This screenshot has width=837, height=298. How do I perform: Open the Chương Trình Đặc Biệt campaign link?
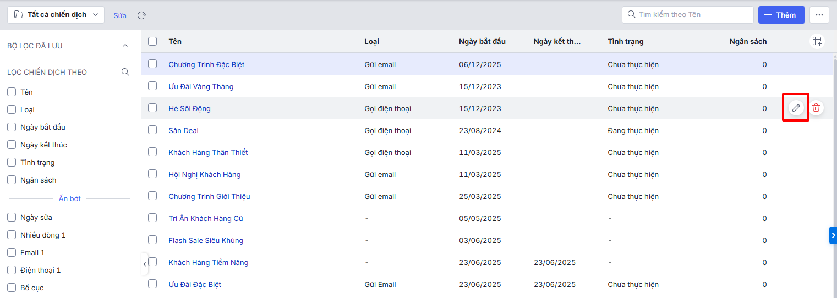206,64
